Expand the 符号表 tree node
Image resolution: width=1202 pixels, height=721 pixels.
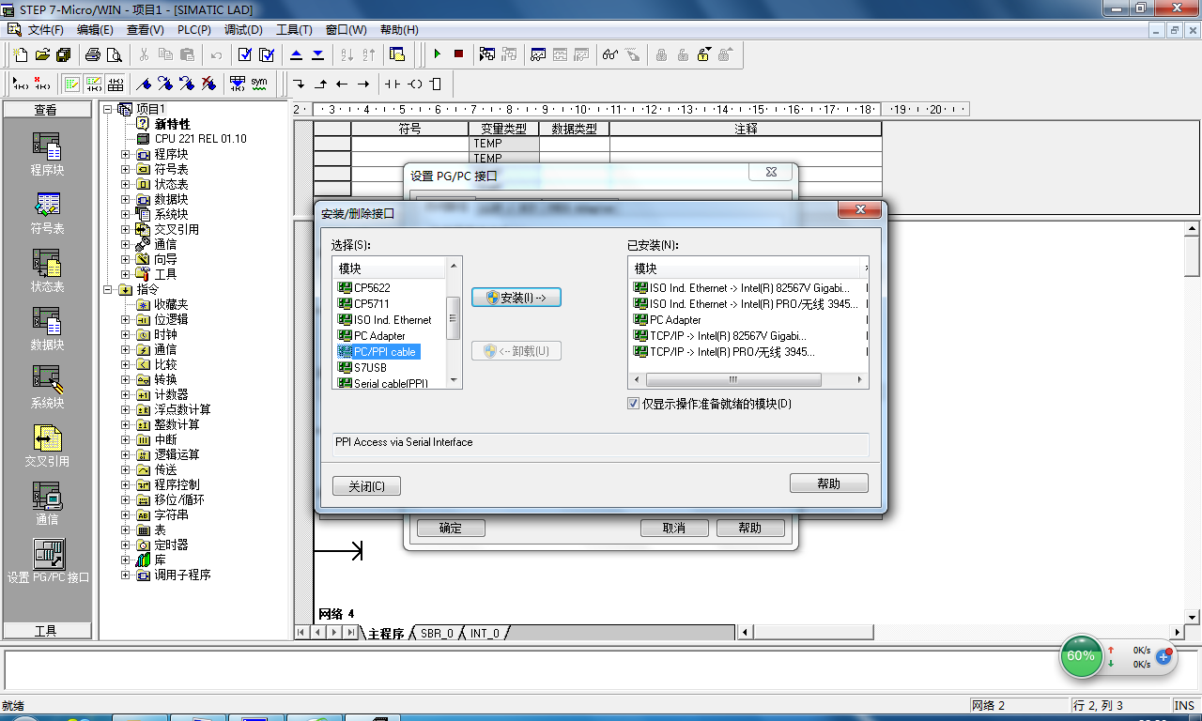pyautogui.click(x=126, y=169)
